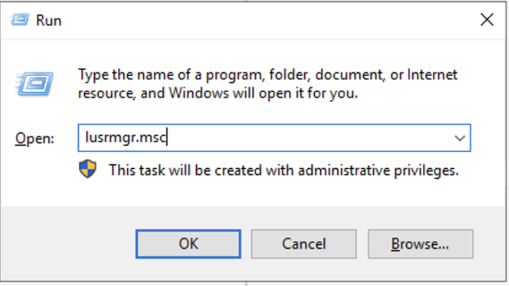Screen dimensions: 509x286
Task: Expand the Open combo box dropdown arrow
Action: [x=459, y=138]
